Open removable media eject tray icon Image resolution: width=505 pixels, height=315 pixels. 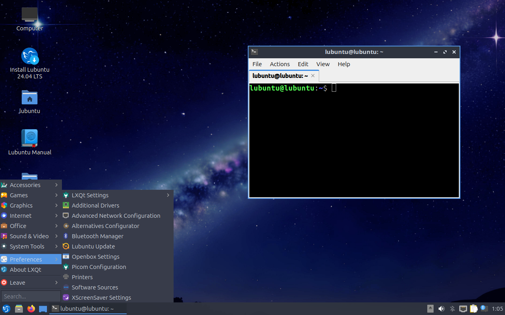430,309
